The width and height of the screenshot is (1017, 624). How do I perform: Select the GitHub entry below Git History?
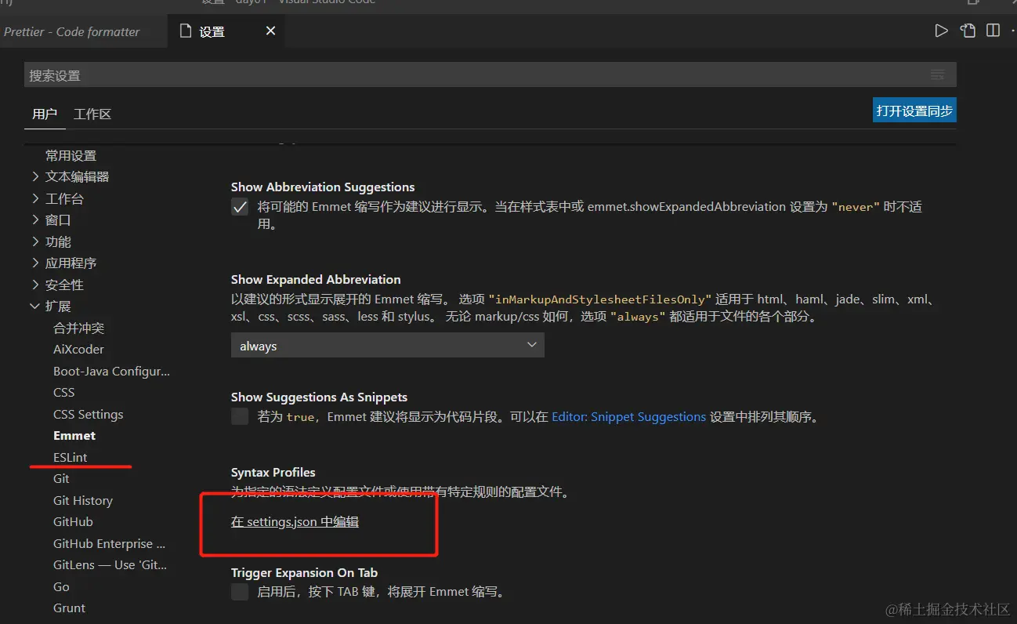73,522
